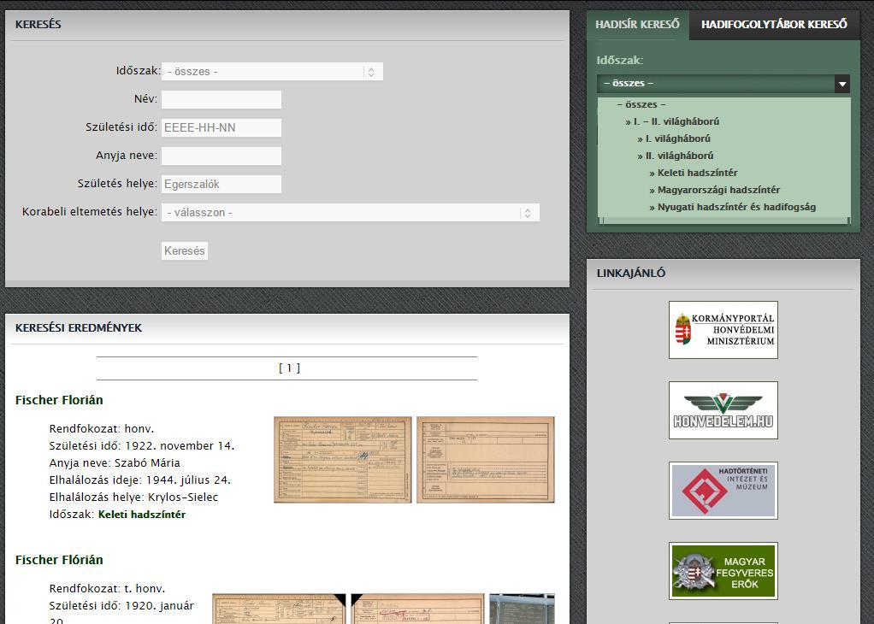Open Magyar Fegyveres Erők banner
874x624 pixels.
[723, 571]
